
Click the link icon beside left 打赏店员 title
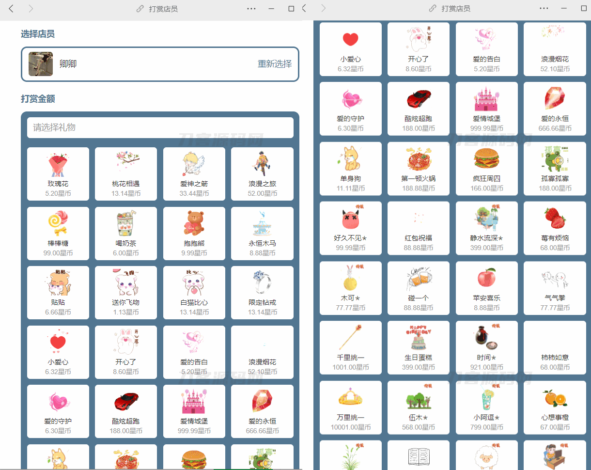[x=140, y=9]
